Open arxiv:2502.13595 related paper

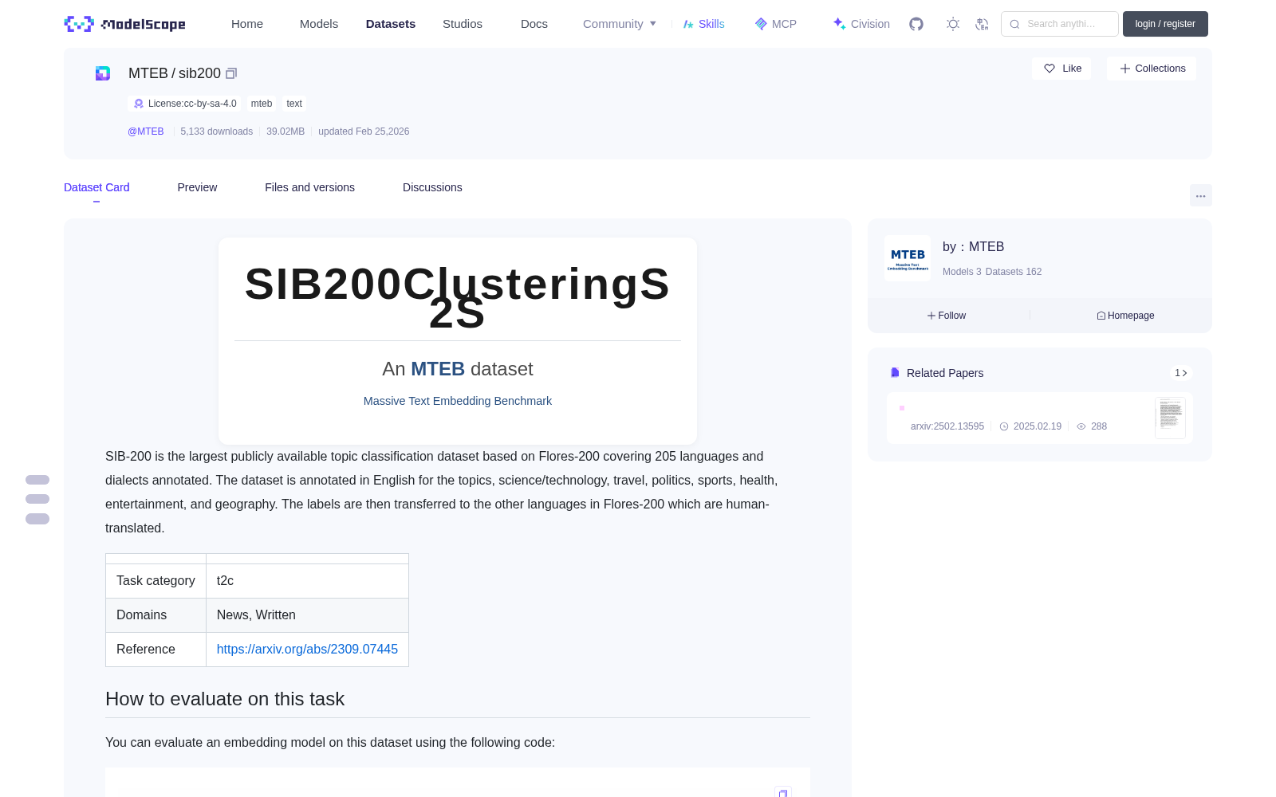pos(947,426)
